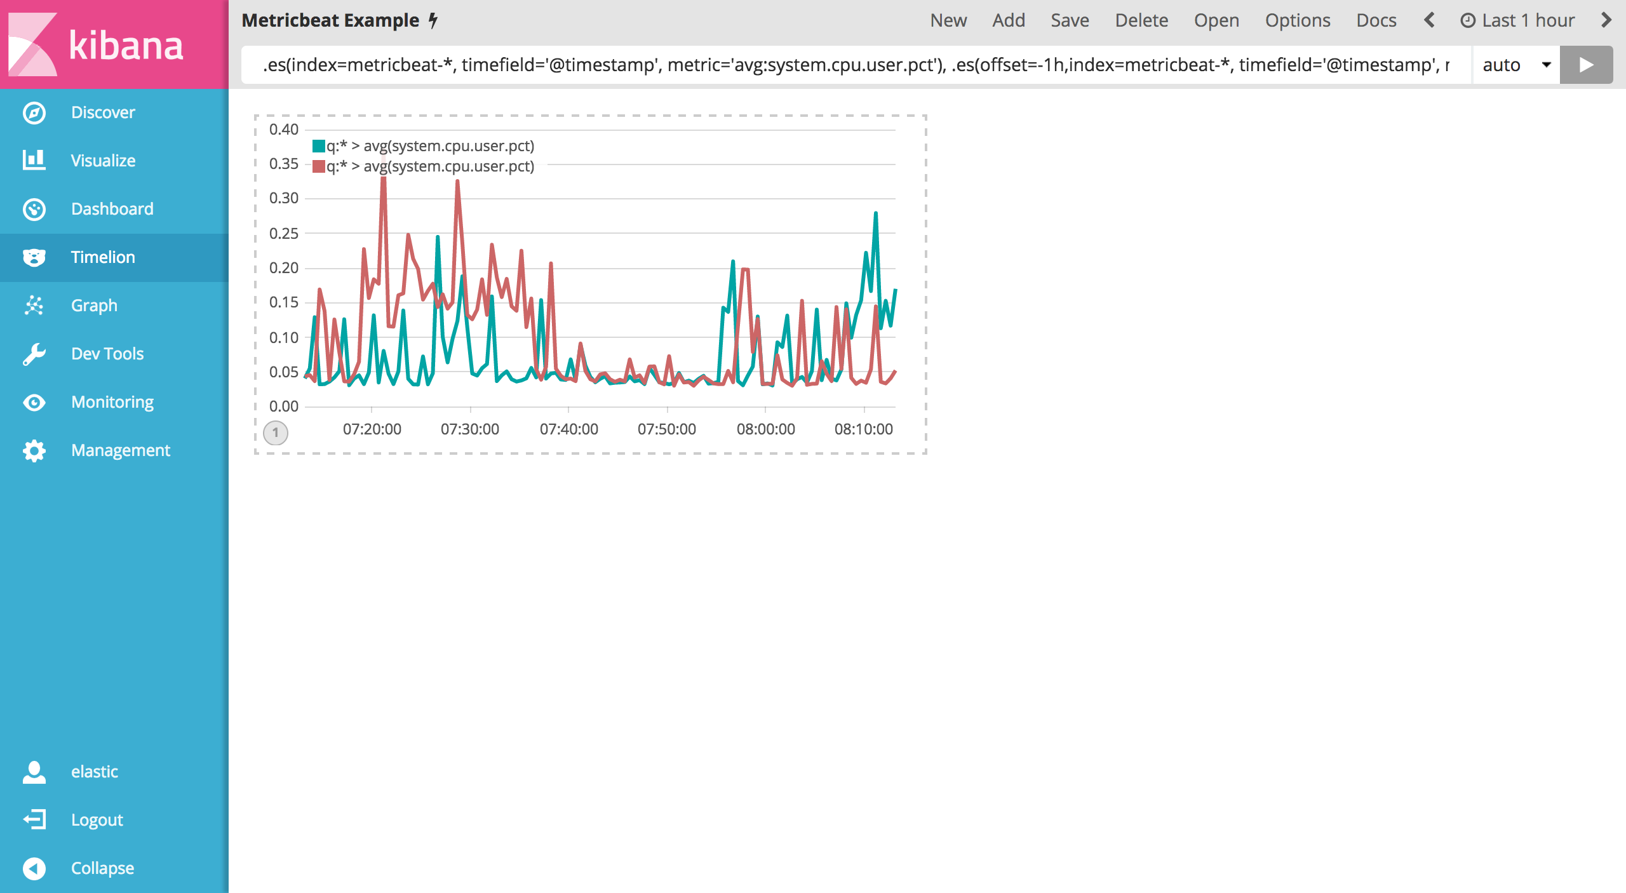Image resolution: width=1626 pixels, height=893 pixels.
Task: Click the back navigation arrow
Action: tap(1429, 21)
